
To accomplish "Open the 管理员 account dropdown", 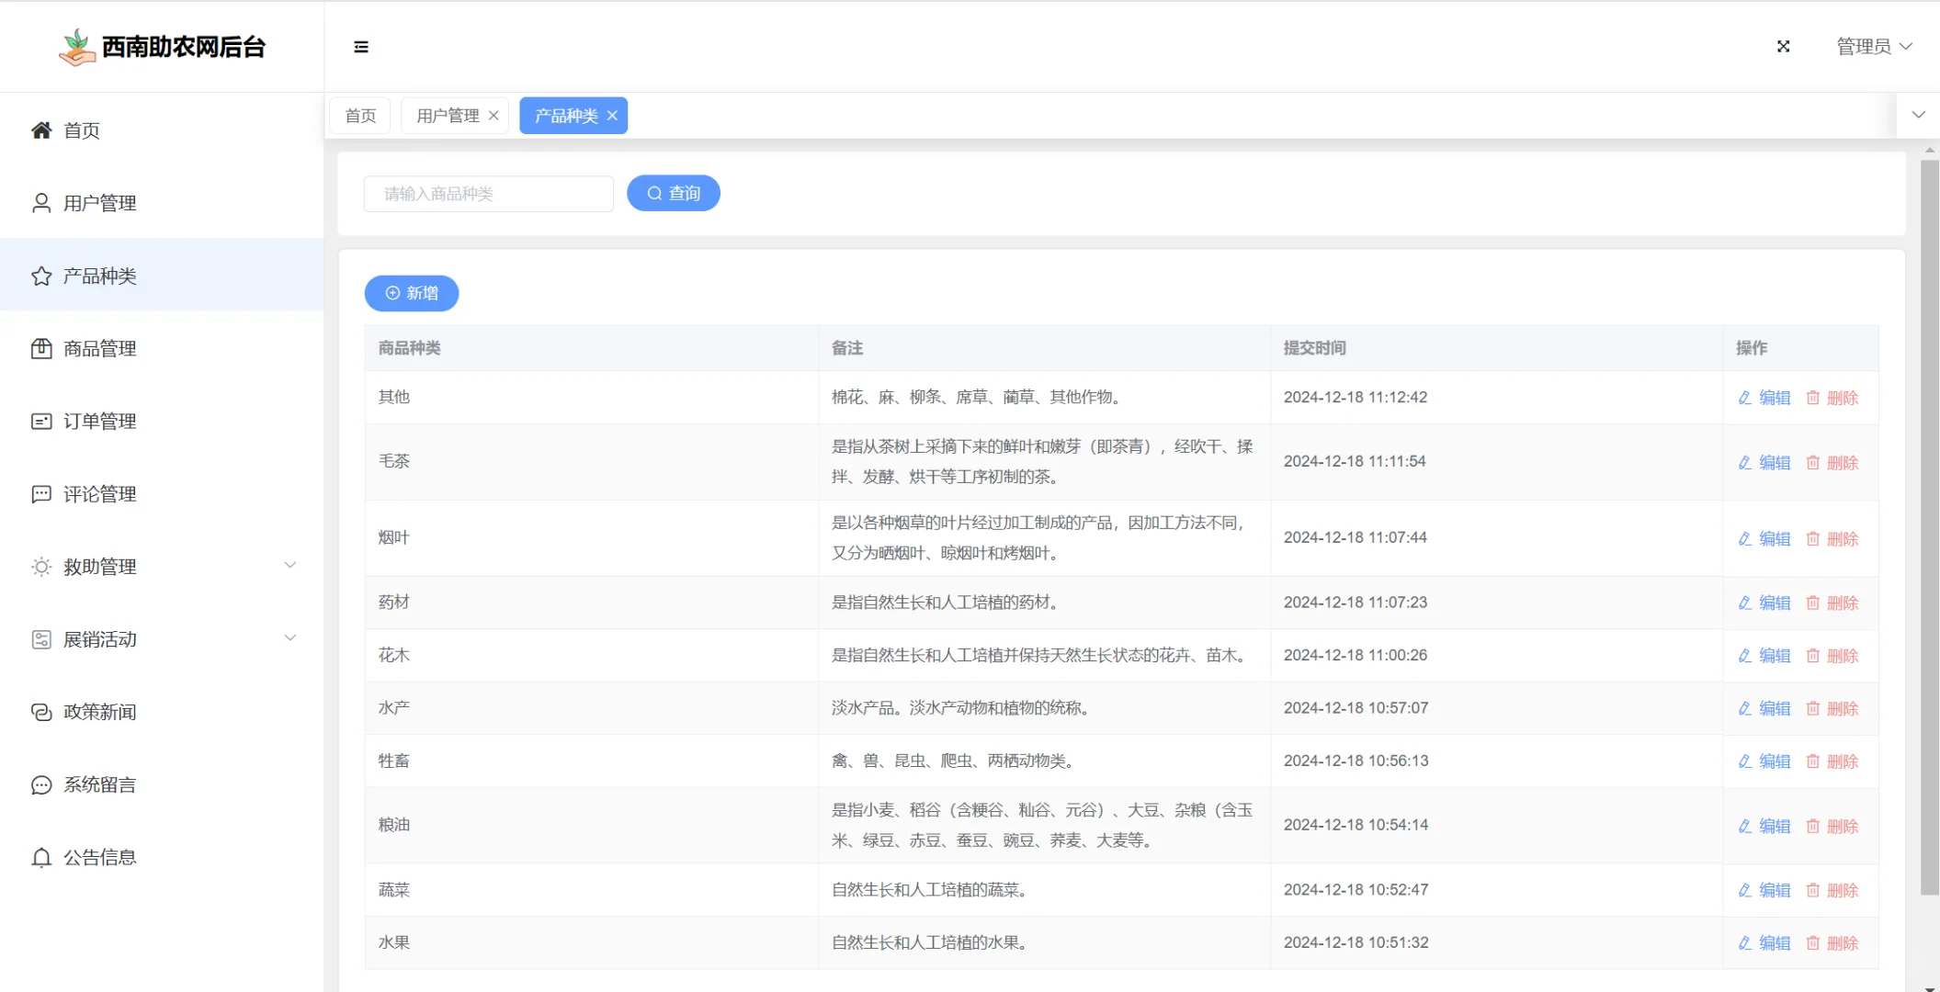I will (1872, 46).
